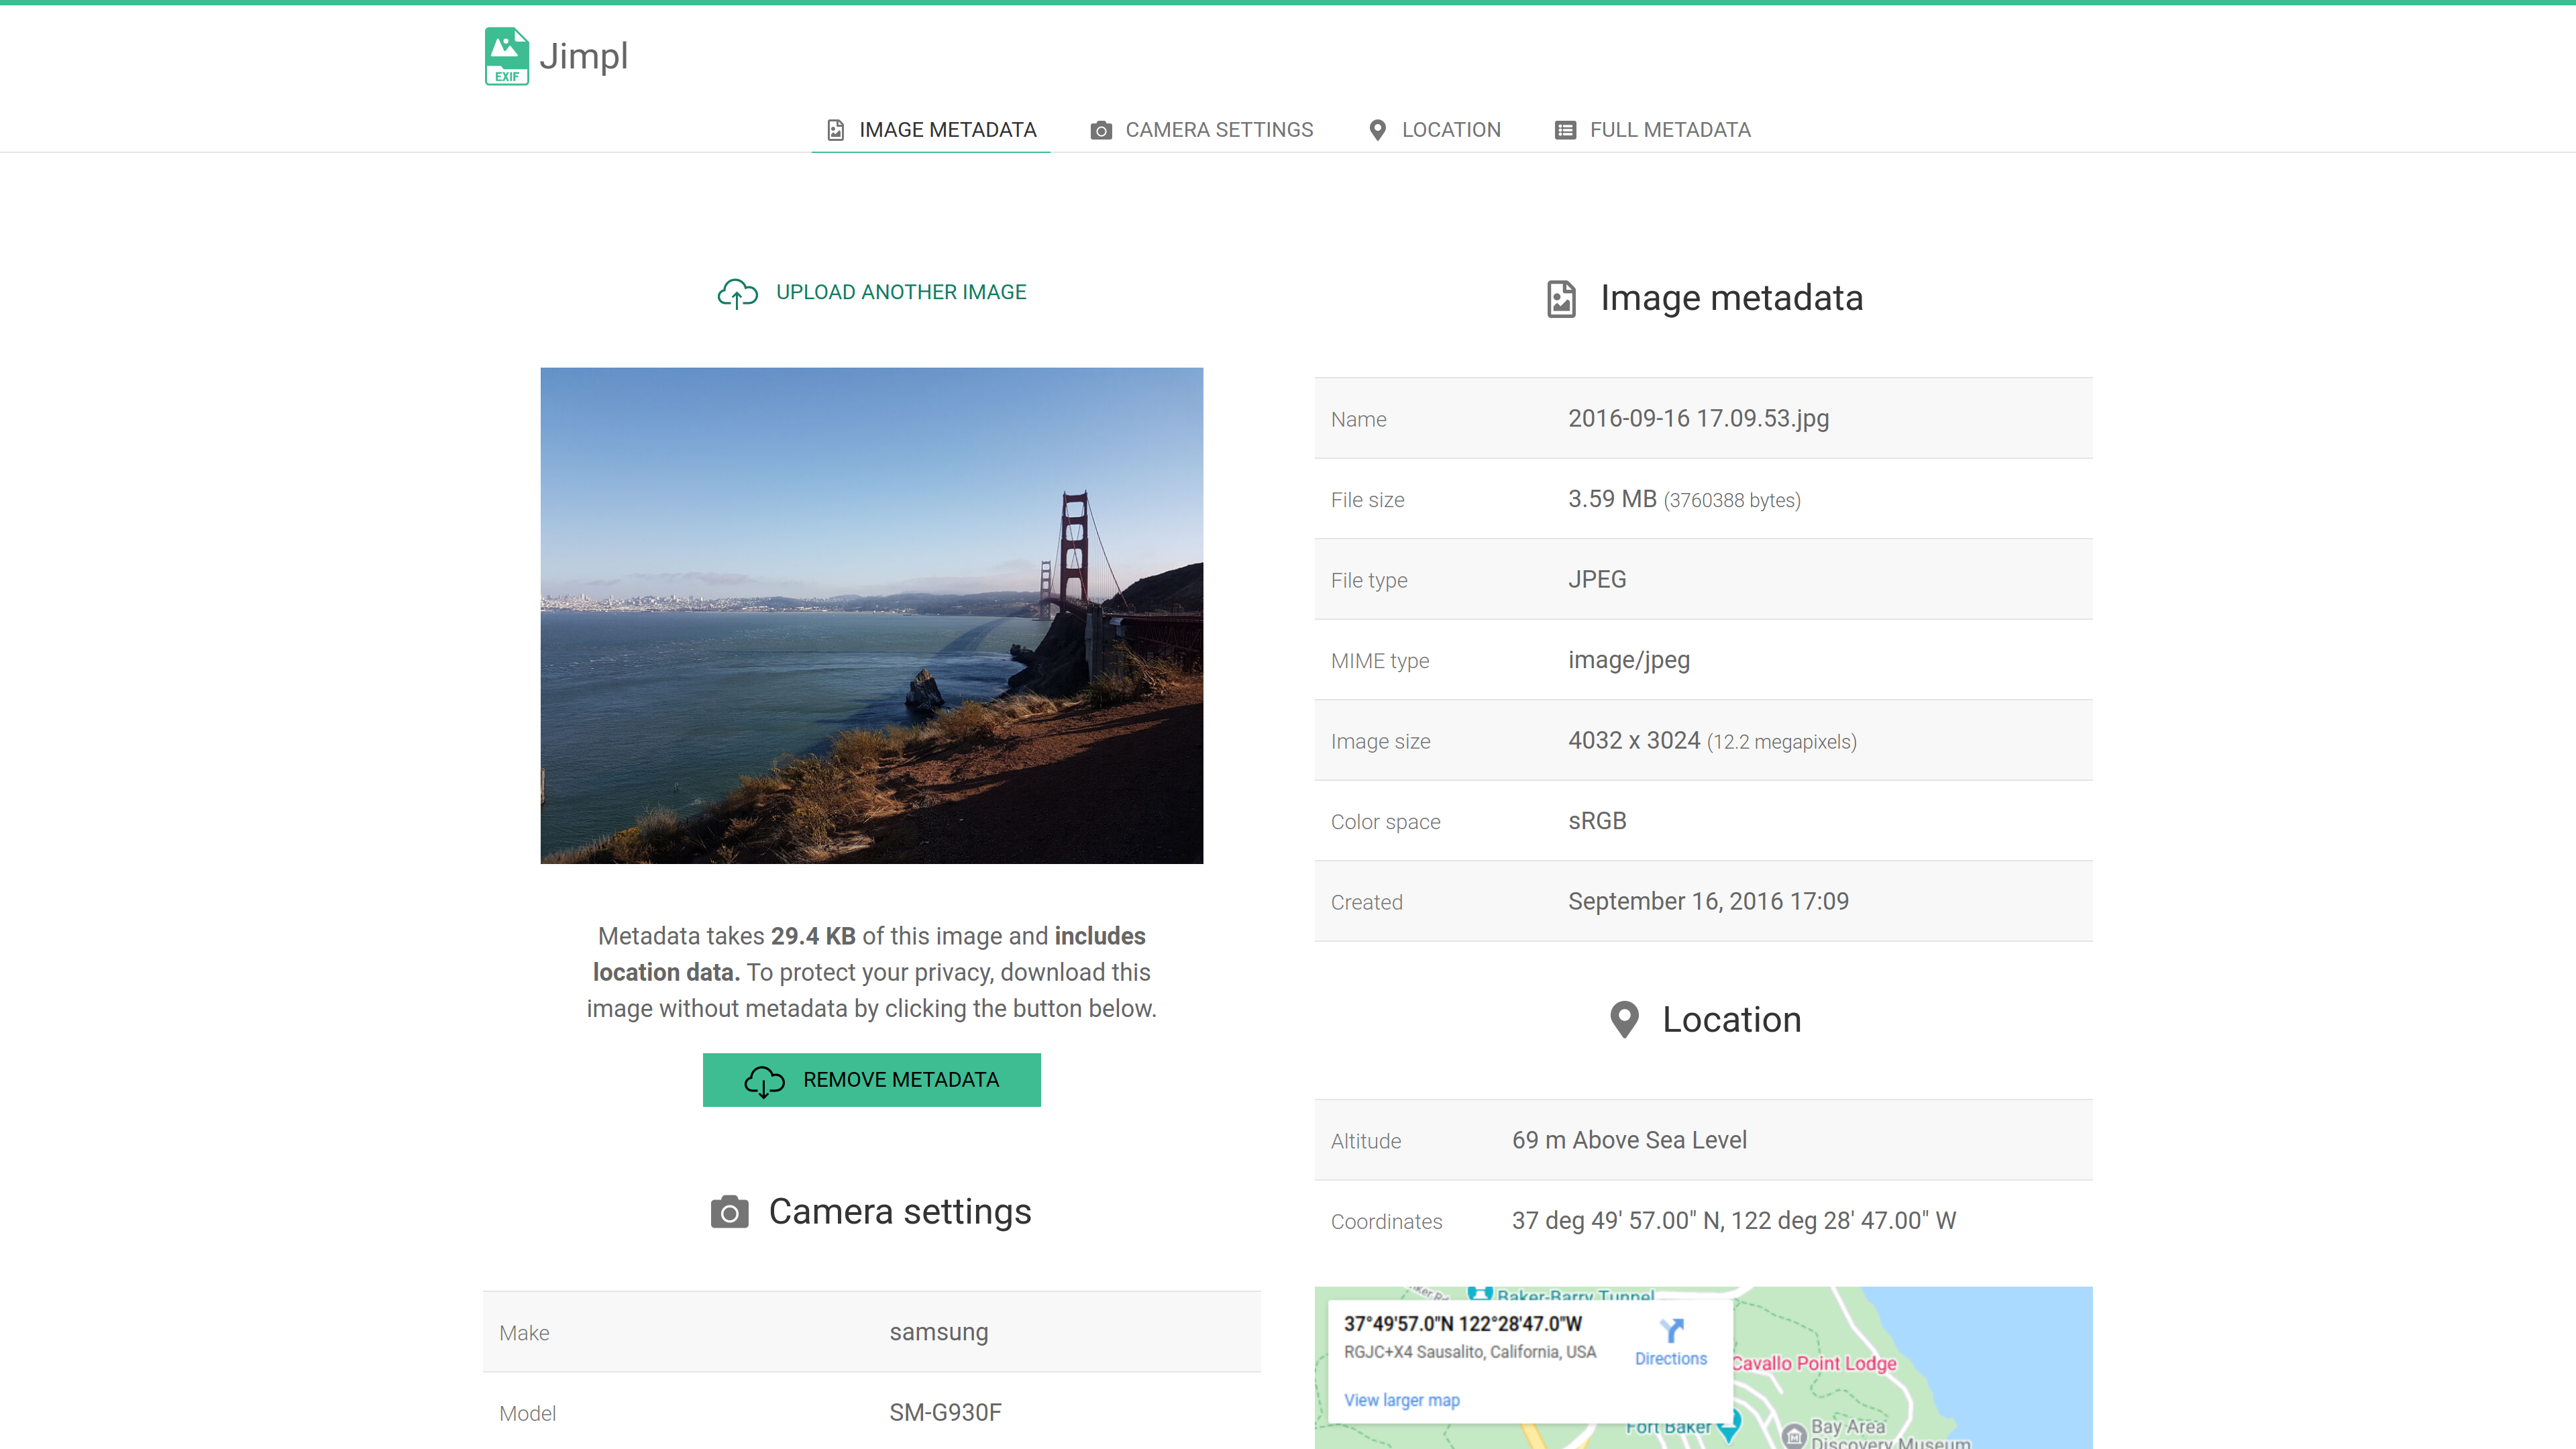Click the cloud upload icon beside Upload Another Image
The image size is (2576, 1449).
(738, 293)
